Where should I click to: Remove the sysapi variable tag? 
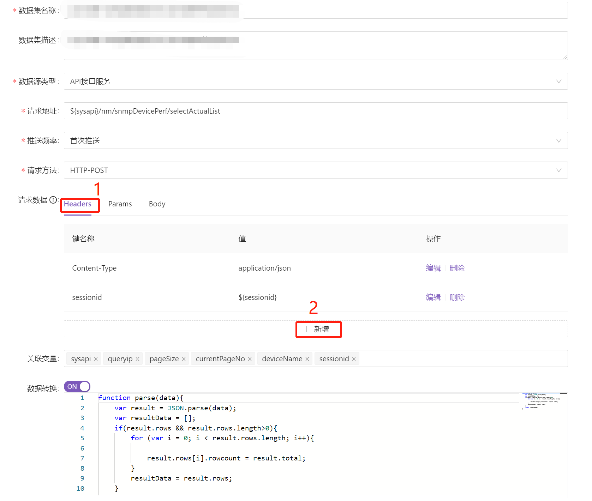point(96,359)
